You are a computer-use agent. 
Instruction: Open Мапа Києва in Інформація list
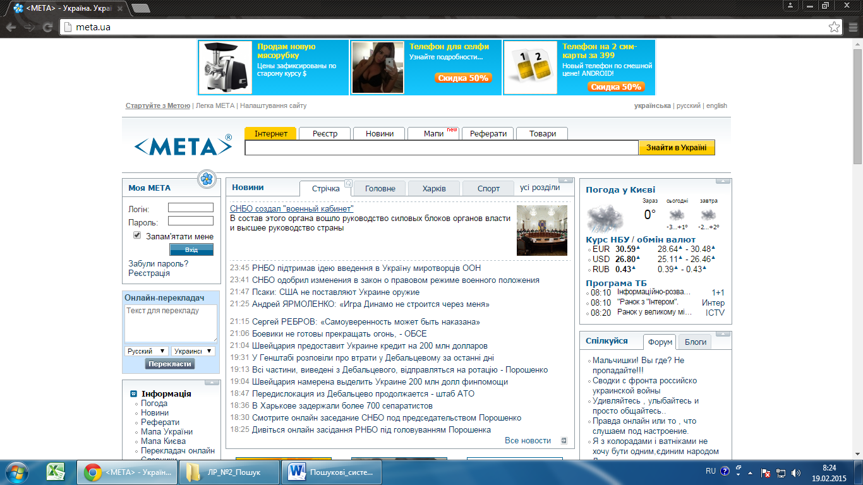pos(163,441)
